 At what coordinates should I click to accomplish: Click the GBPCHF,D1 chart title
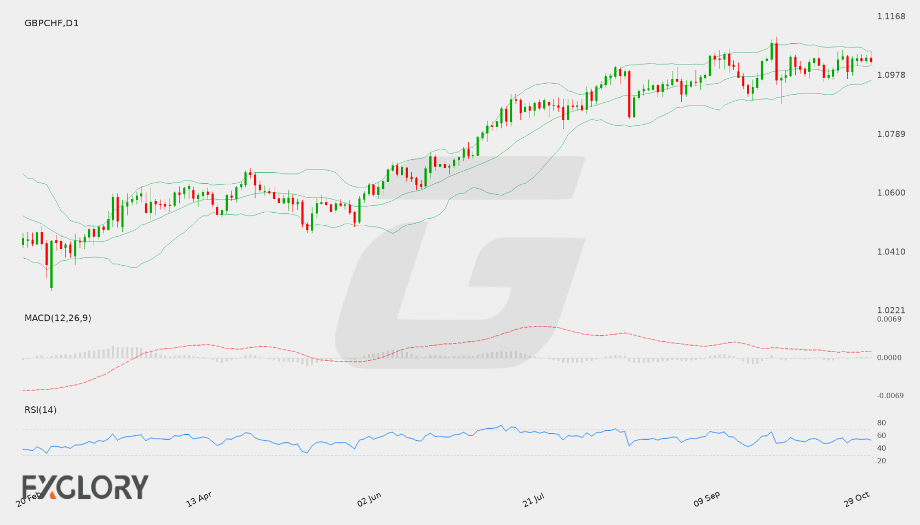(x=51, y=23)
